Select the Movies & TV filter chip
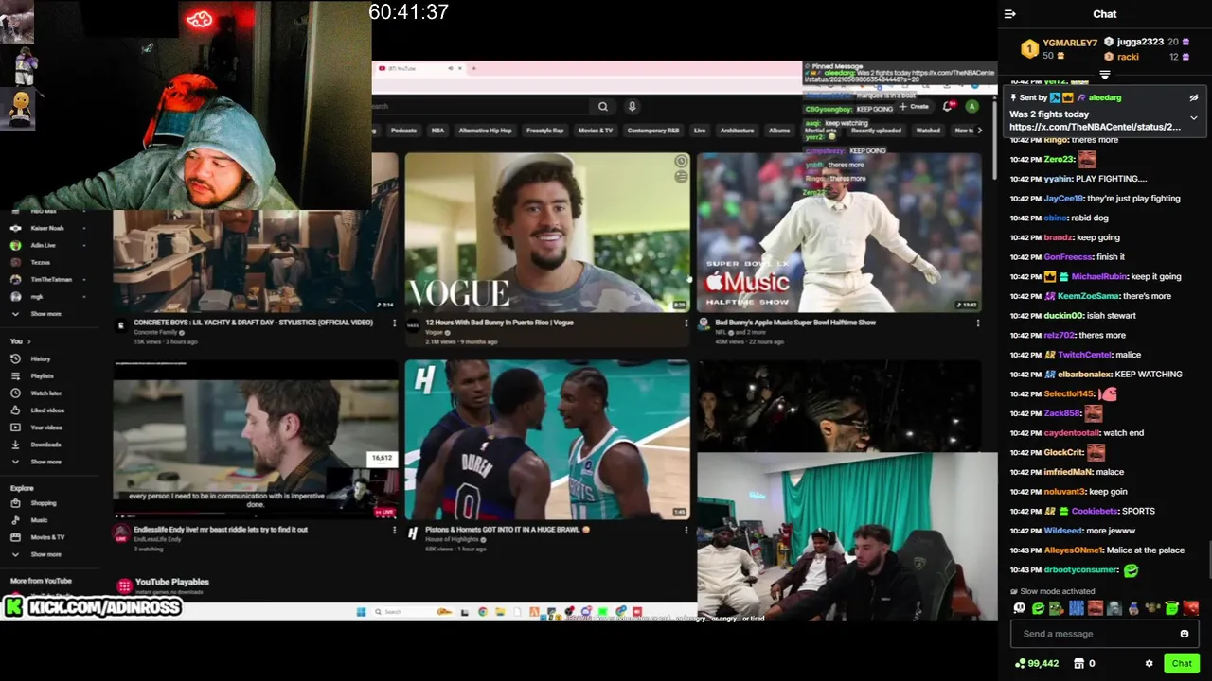The width and height of the screenshot is (1212, 681). [x=596, y=131]
